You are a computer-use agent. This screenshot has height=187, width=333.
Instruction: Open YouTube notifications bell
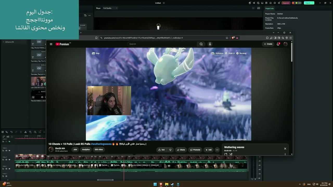pyautogui.click(x=278, y=44)
